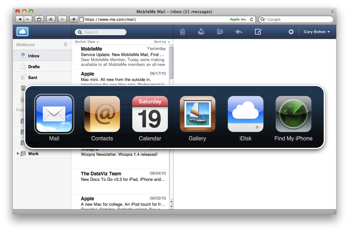
Task: Launch Find My iPhone from the switcher
Action: tap(293, 114)
